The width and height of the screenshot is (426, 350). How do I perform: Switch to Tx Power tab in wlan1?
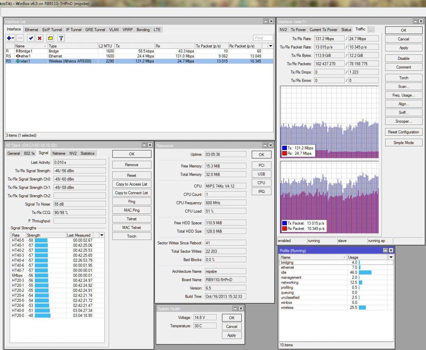pyautogui.click(x=298, y=30)
